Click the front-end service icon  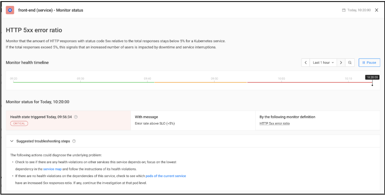(x=10, y=10)
